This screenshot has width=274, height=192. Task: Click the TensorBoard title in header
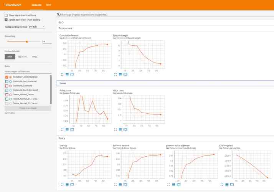click(13, 5)
